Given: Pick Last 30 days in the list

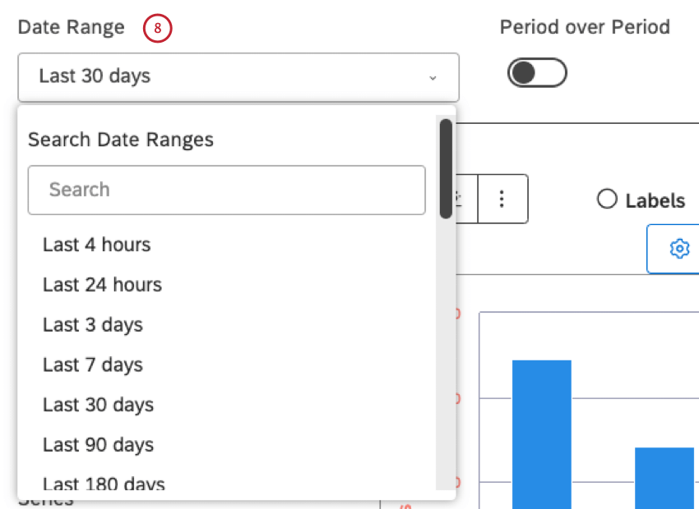Looking at the screenshot, I should (x=98, y=405).
